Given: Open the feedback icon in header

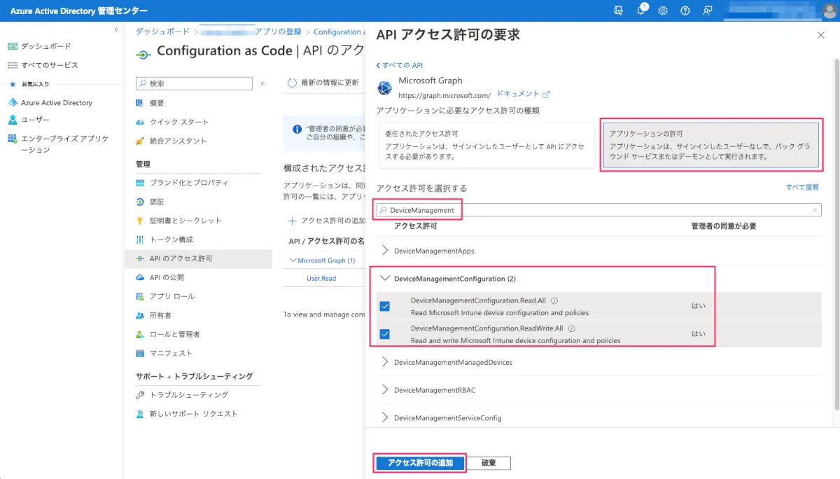Looking at the screenshot, I should [708, 11].
